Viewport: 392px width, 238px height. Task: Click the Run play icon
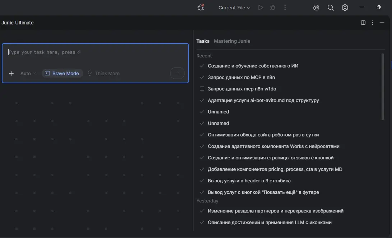pyautogui.click(x=261, y=8)
